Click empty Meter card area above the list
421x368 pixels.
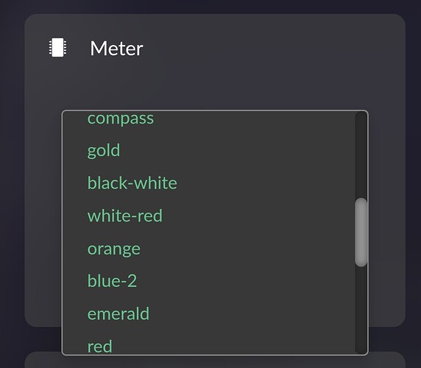pyautogui.click(x=215, y=86)
